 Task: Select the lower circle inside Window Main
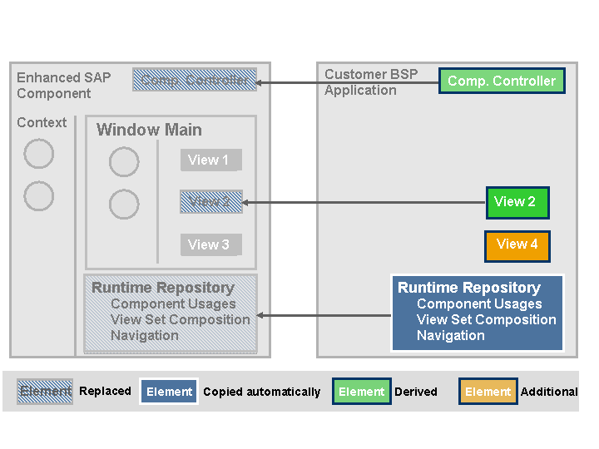coord(124,204)
